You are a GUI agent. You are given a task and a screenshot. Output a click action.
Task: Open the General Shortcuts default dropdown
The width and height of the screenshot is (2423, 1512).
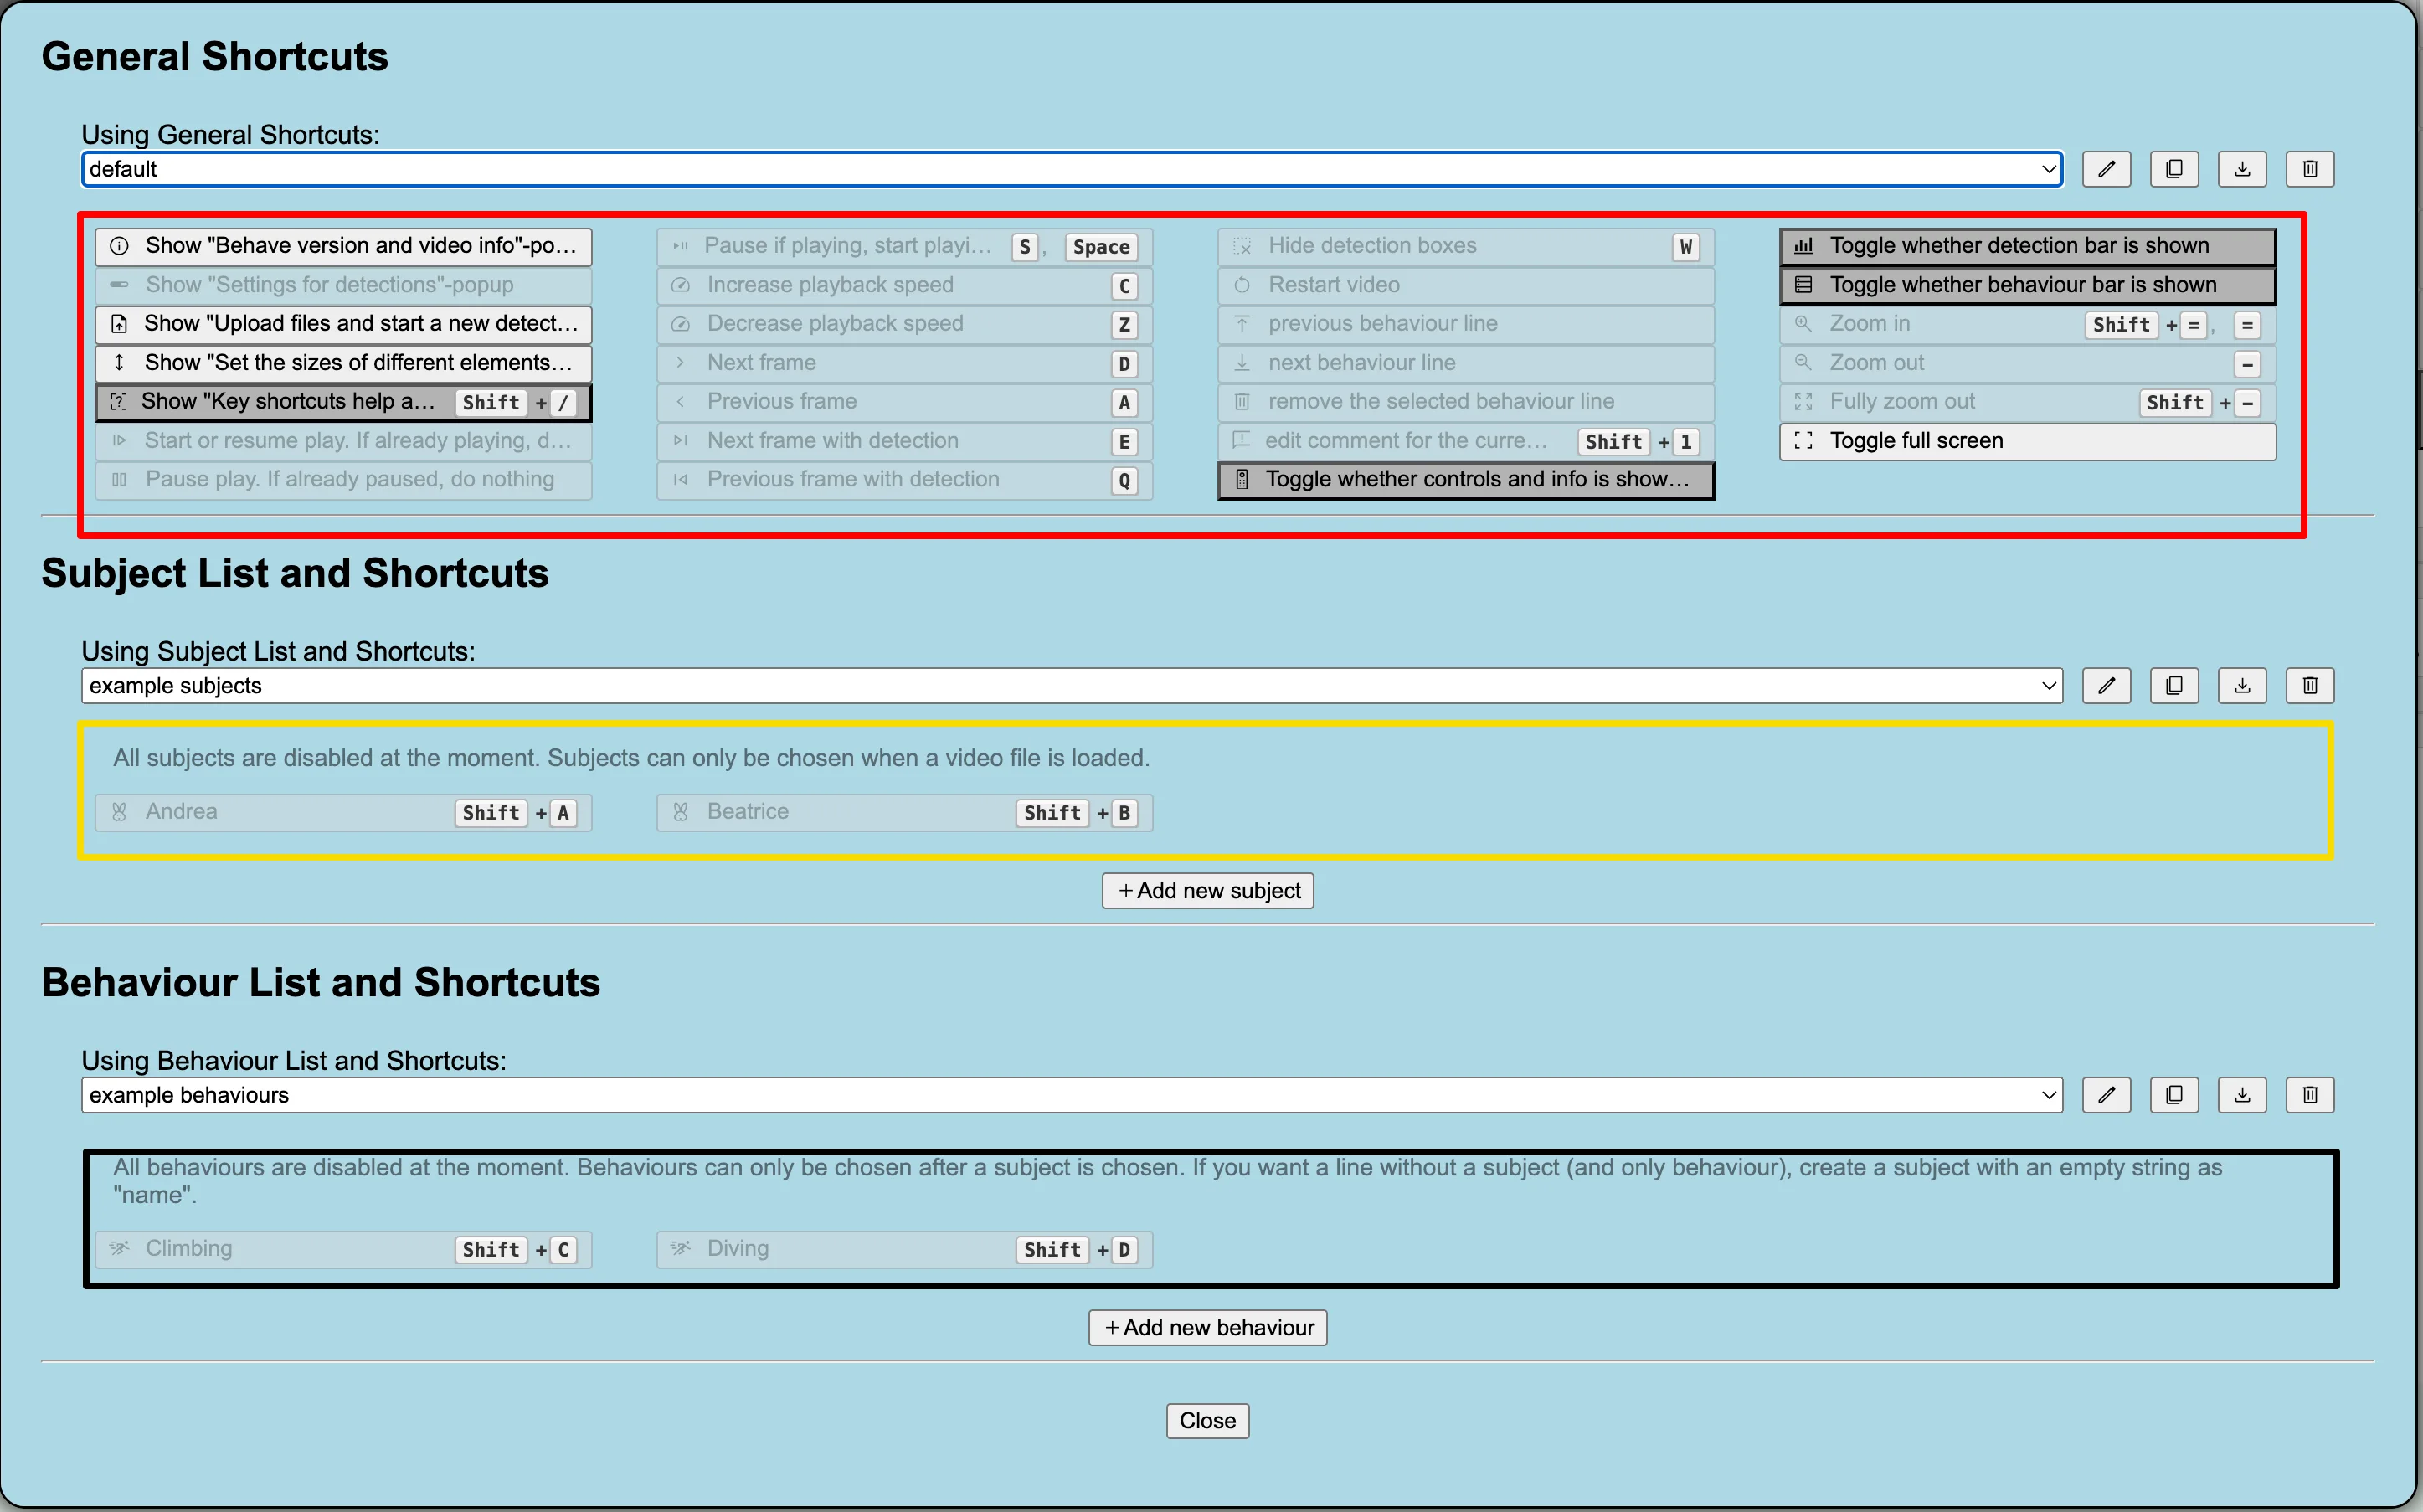coord(1072,169)
